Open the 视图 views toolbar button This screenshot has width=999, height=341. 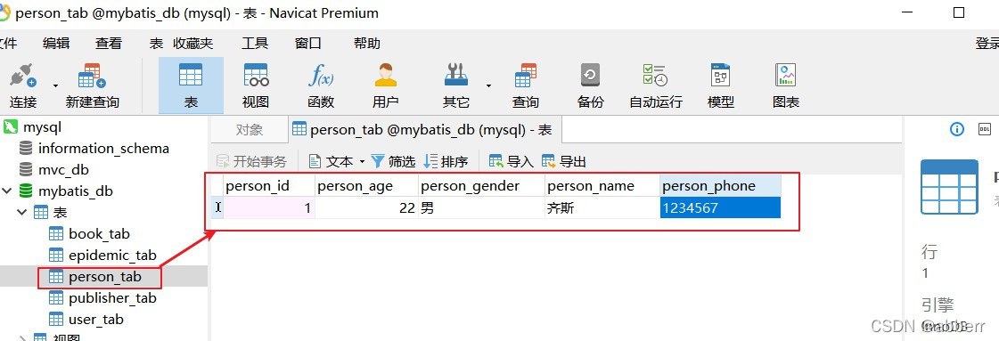pyautogui.click(x=256, y=85)
